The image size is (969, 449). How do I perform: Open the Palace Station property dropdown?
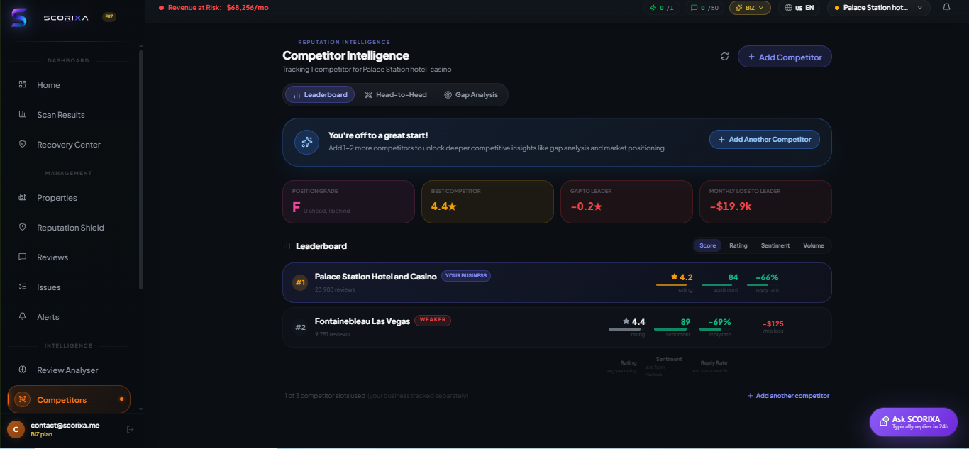tap(878, 8)
